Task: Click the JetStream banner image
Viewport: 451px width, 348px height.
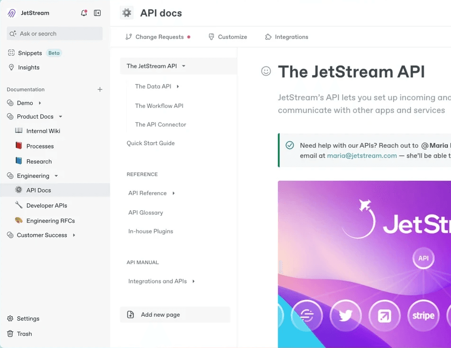Action: (364, 264)
